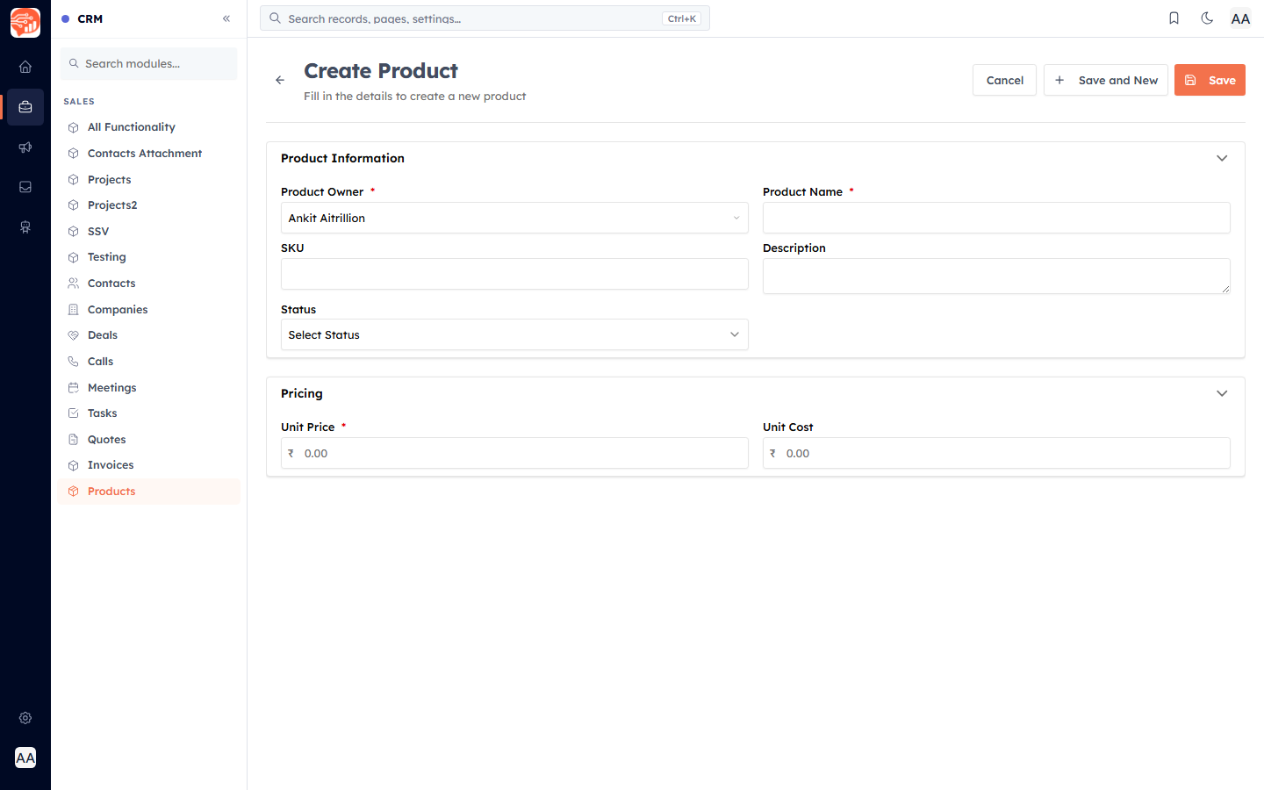Focus the Description text area
The height and width of the screenshot is (790, 1264).
point(996,276)
